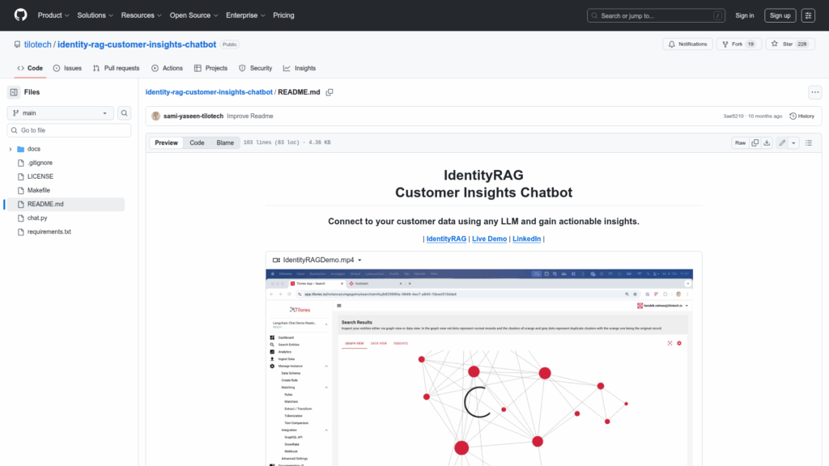Collapse the Files side panel icon

pos(14,92)
